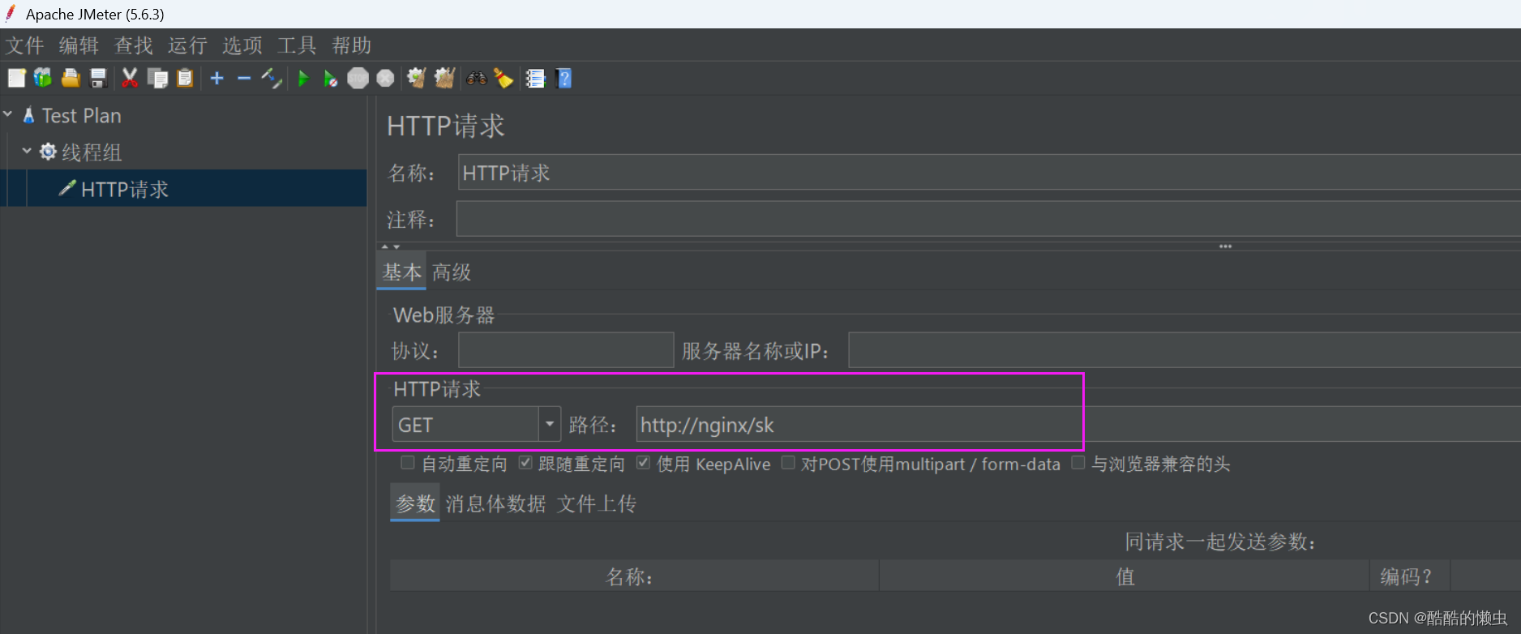Click the Collapse all minus icon
This screenshot has width=1521, height=634.
244,78
